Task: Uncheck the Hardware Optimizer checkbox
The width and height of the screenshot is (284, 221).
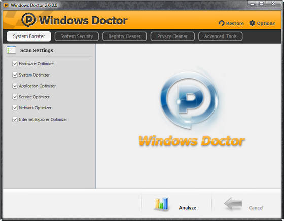Action: [x=15, y=64]
